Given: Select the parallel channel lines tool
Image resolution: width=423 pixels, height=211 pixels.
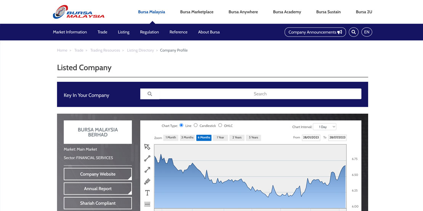Looking at the screenshot, I should coord(147,181).
